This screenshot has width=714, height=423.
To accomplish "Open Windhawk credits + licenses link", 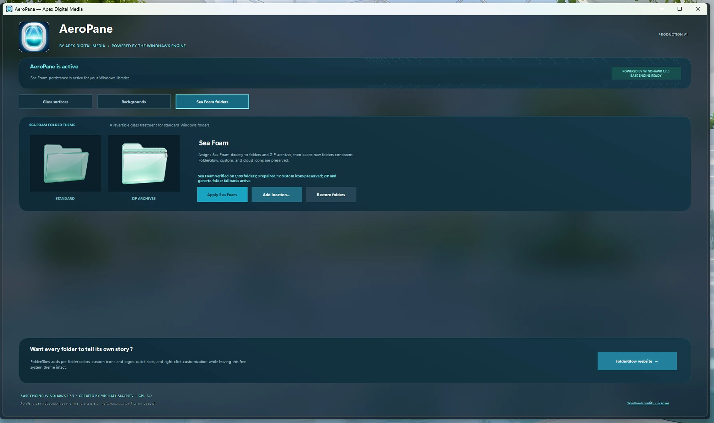I will [648, 403].
